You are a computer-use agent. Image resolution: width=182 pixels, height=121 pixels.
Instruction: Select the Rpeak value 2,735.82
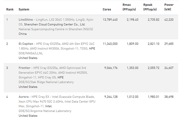coord(153,20)
